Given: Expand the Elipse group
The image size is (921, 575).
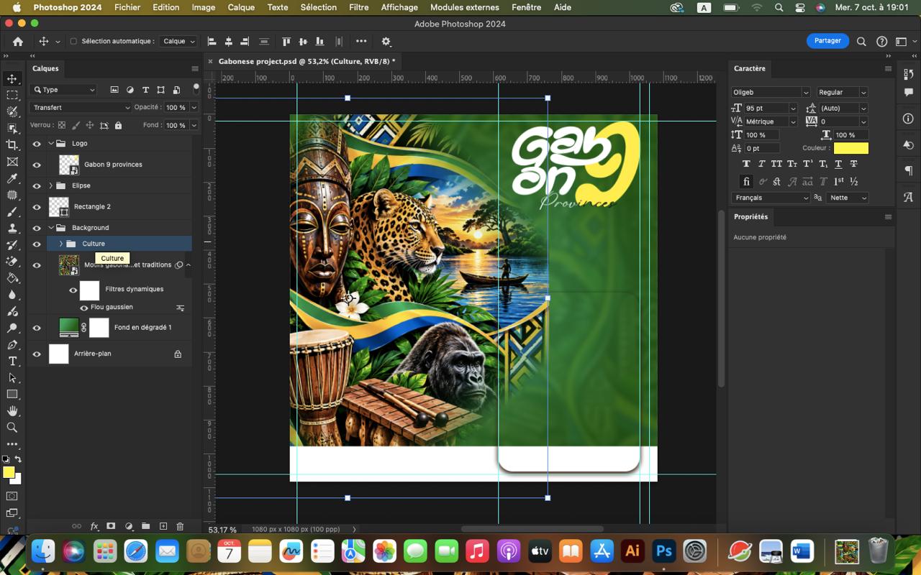Looking at the screenshot, I should [51, 185].
